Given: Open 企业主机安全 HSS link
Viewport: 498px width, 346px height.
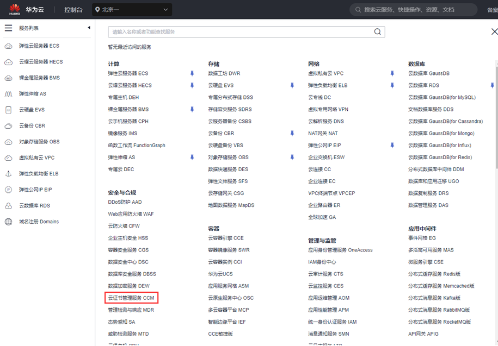Looking at the screenshot, I should (x=128, y=238).
